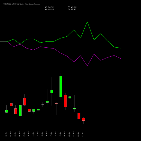Select the tall green candle on 06 Mar
Viewport: 141px width, 141px height.
(20, 111)
